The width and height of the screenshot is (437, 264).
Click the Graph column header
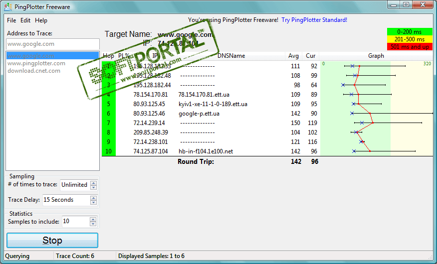[x=376, y=56]
